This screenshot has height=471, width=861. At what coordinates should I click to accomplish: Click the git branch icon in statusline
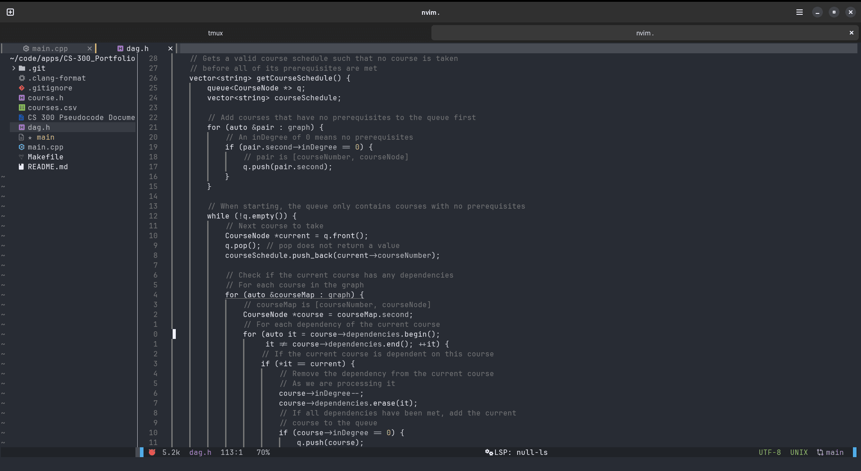[x=820, y=452]
